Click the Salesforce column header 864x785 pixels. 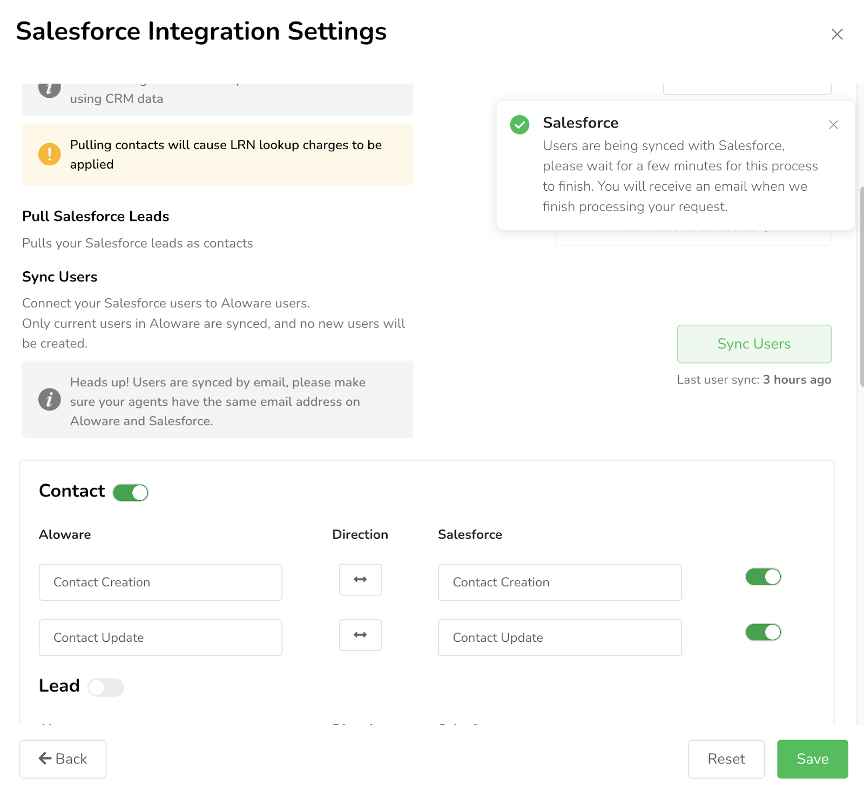point(470,534)
